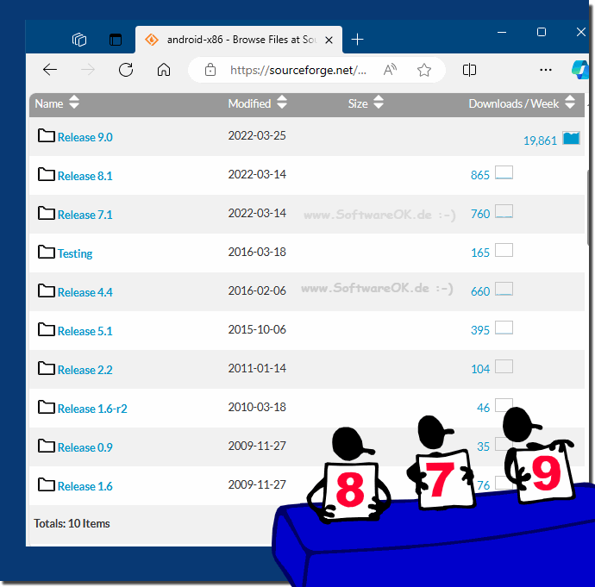Image resolution: width=595 pixels, height=587 pixels.
Task: Click the 46 downloads count
Action: [484, 408]
